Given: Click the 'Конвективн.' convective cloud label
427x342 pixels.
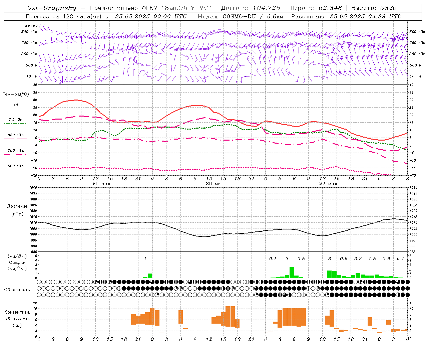Looking at the screenshot, I should click(17, 312).
